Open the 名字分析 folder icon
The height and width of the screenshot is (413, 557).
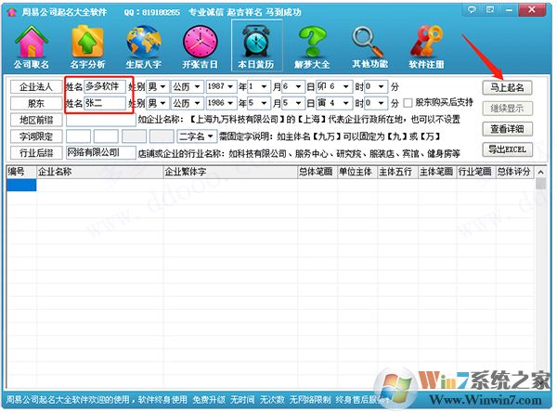87,46
